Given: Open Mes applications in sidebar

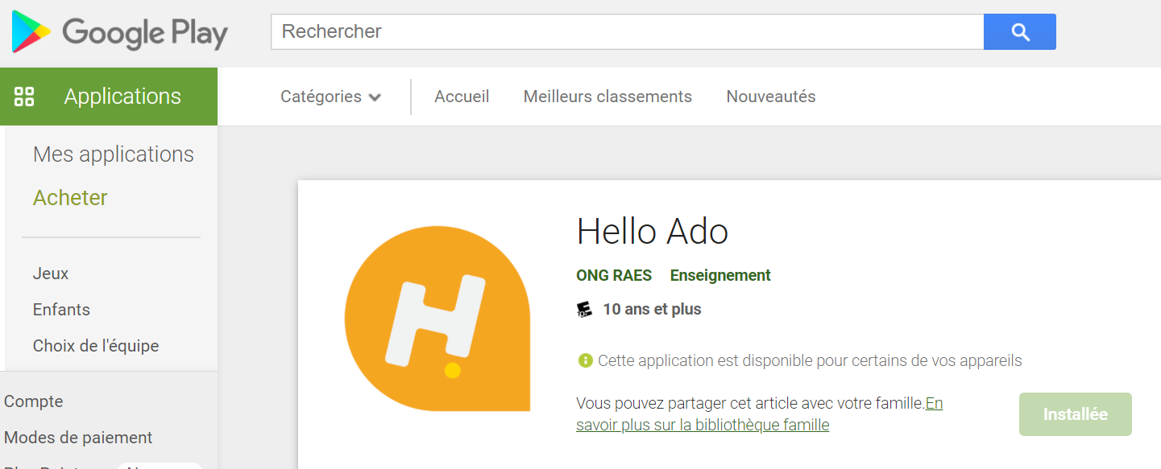Looking at the screenshot, I should (x=114, y=154).
